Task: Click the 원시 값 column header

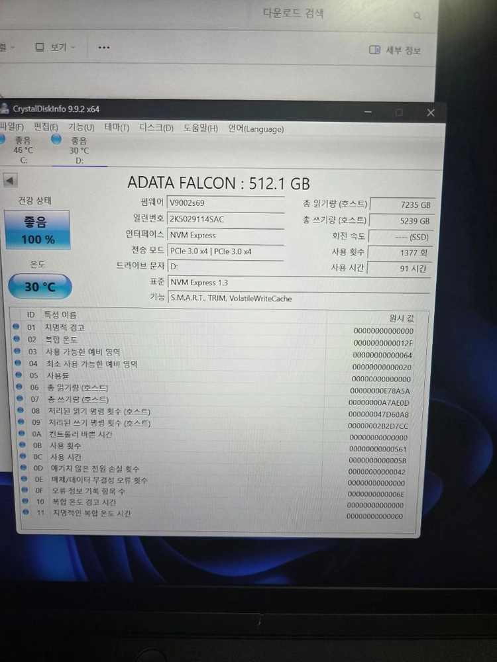Action: click(x=401, y=319)
